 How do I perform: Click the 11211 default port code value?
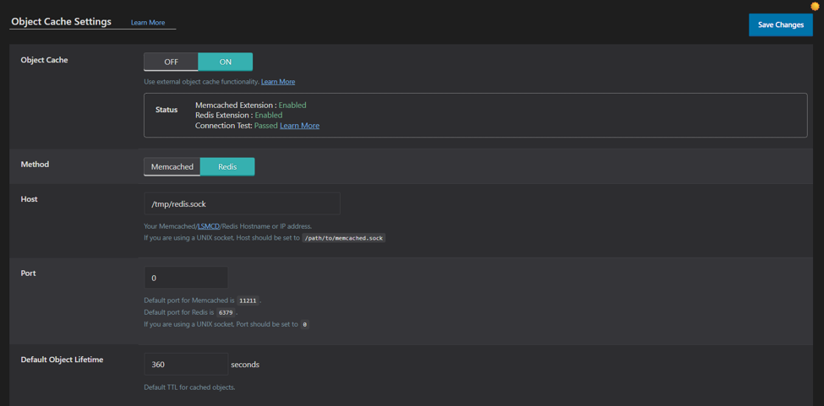[248, 301]
